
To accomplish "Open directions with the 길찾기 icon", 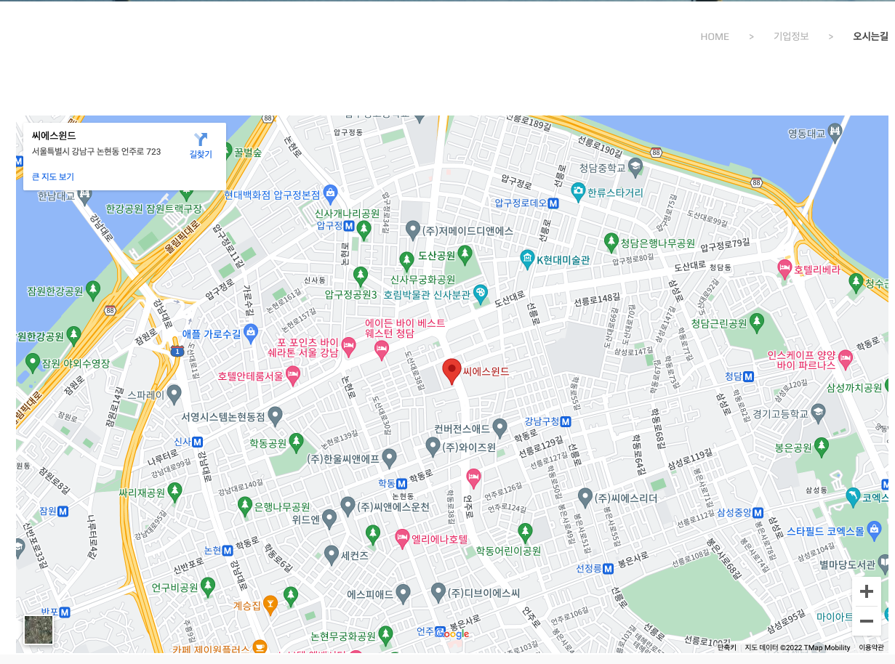I will 201,139.
